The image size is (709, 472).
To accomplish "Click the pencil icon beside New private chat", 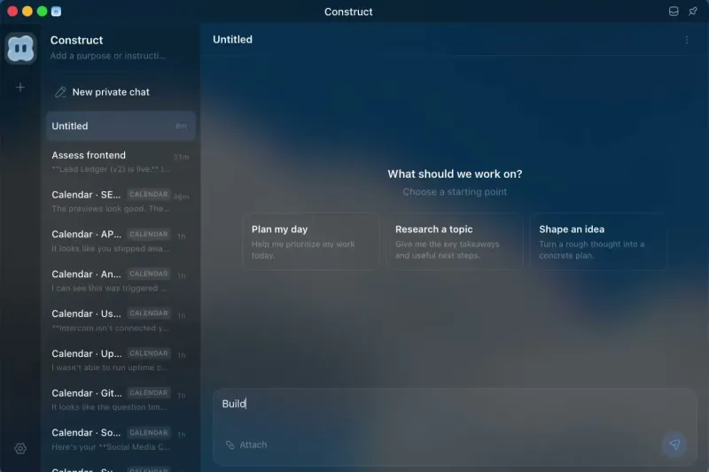I will pos(60,92).
